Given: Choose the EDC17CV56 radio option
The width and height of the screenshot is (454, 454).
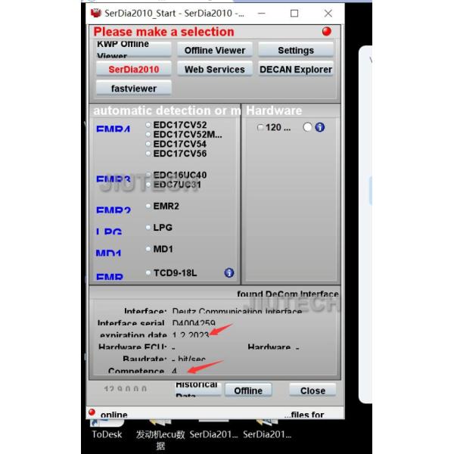Looking at the screenshot, I should pos(148,154).
